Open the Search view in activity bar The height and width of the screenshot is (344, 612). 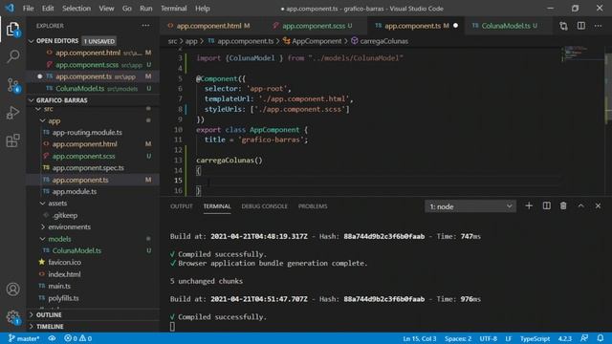[x=12, y=56]
